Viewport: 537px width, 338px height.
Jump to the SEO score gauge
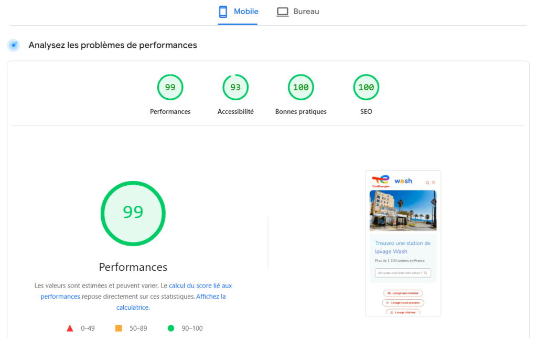coord(366,88)
